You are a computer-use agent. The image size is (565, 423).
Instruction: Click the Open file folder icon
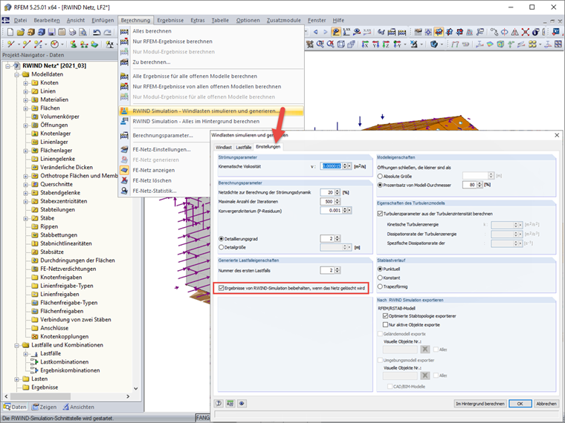(21, 33)
